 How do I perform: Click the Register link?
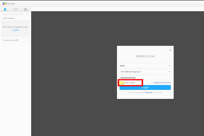pyautogui.click(x=149, y=92)
